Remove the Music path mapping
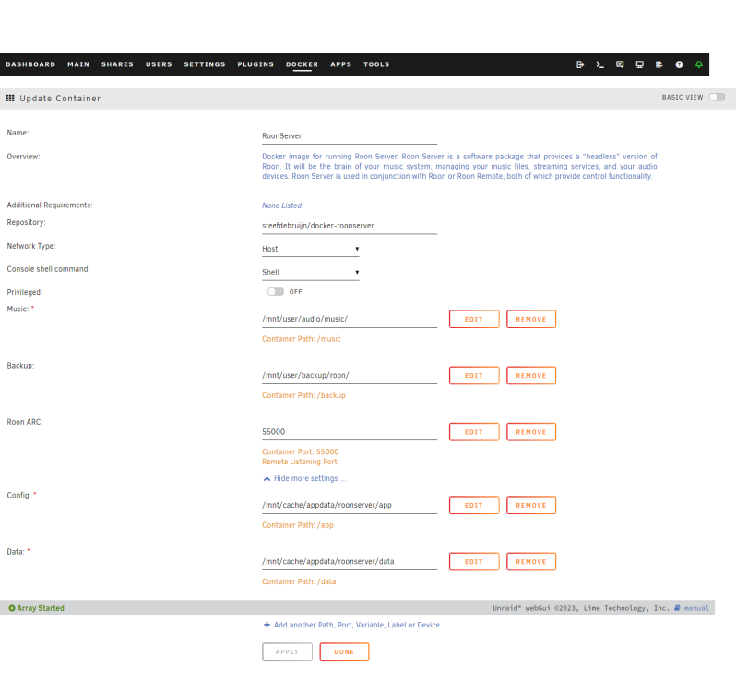 click(x=531, y=319)
